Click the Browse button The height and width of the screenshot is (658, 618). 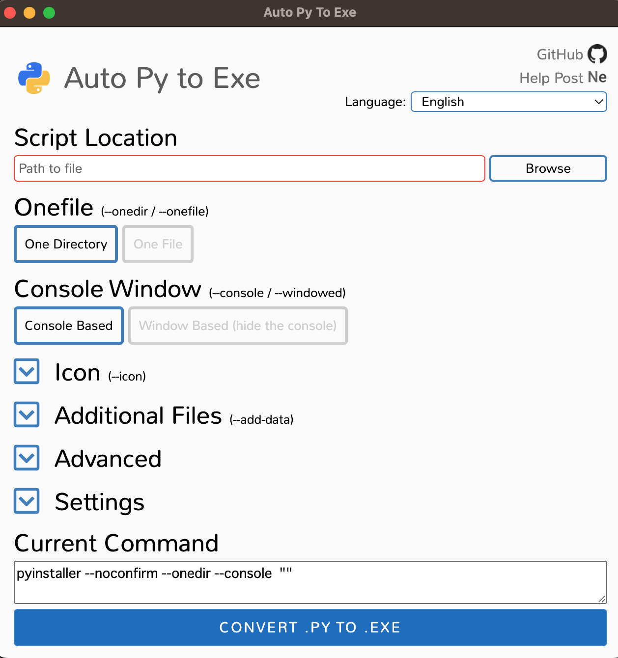pyautogui.click(x=548, y=168)
